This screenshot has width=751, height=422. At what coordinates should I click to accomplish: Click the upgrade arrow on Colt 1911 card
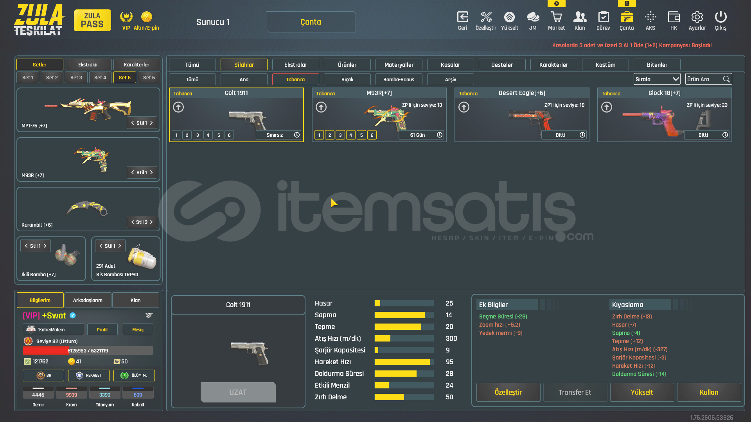pos(178,107)
